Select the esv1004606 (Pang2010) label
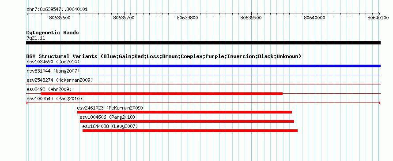The height and width of the screenshot is (161, 393). (108, 117)
